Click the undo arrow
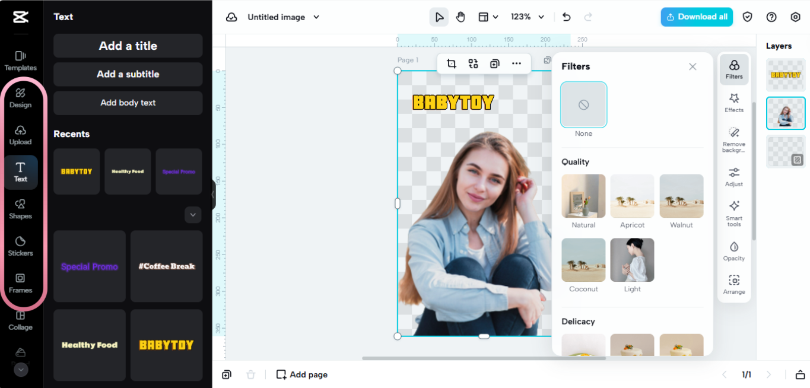The image size is (810, 388). [x=566, y=17]
